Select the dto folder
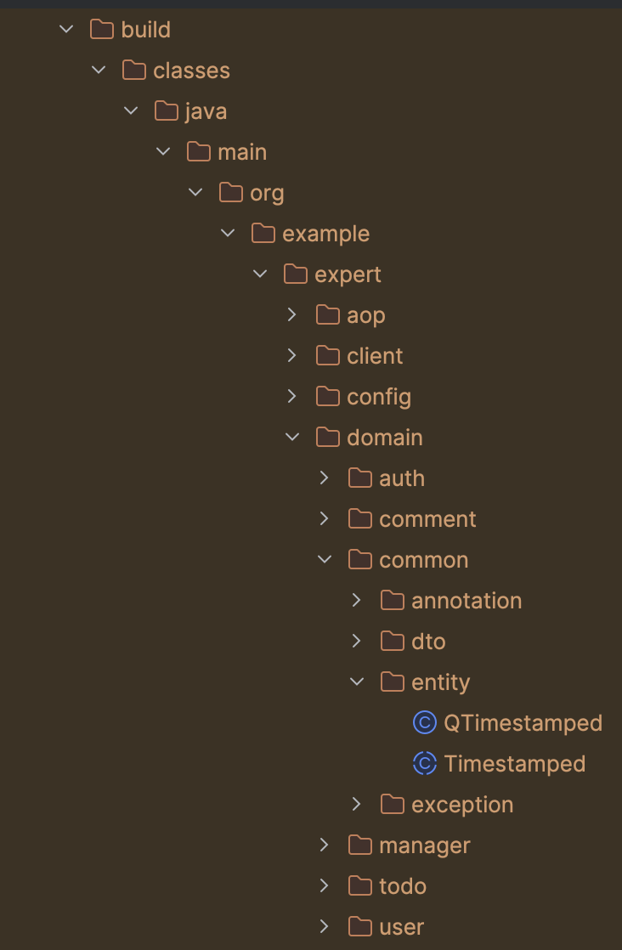 tap(429, 642)
